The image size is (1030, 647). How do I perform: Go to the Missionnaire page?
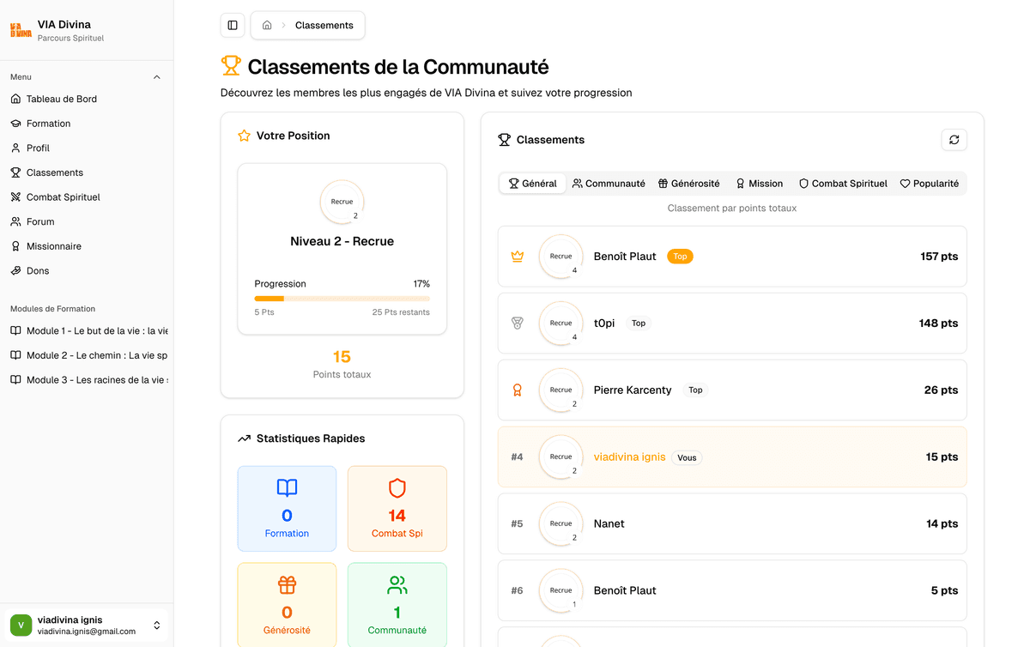coord(86,246)
